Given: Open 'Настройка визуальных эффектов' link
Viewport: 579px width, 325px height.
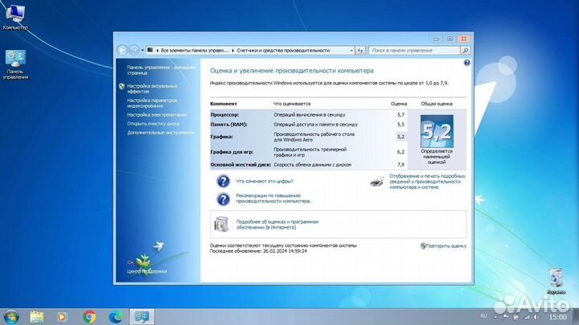Looking at the screenshot, I should click(x=152, y=88).
